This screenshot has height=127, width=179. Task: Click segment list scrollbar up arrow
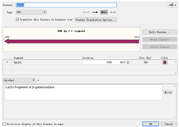(x=175, y=62)
